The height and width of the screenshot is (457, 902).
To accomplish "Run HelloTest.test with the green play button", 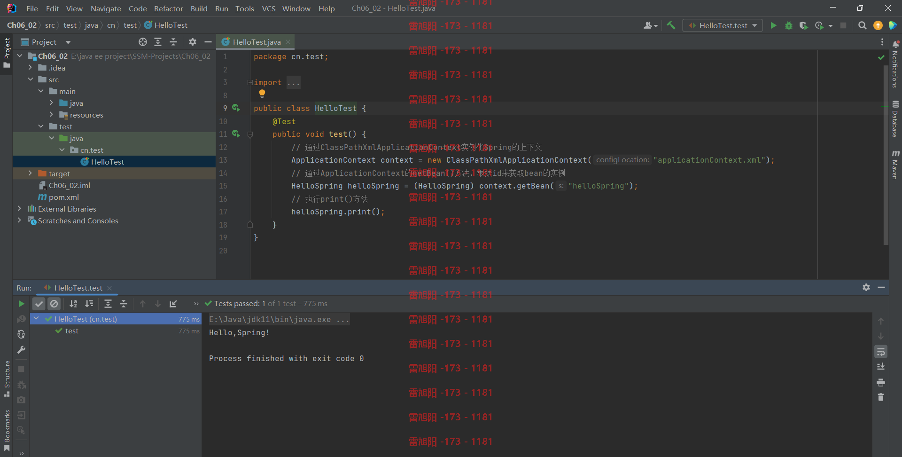I will tap(773, 25).
